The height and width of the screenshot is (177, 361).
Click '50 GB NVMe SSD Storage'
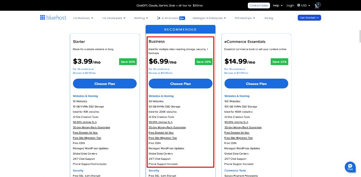(x=164, y=107)
